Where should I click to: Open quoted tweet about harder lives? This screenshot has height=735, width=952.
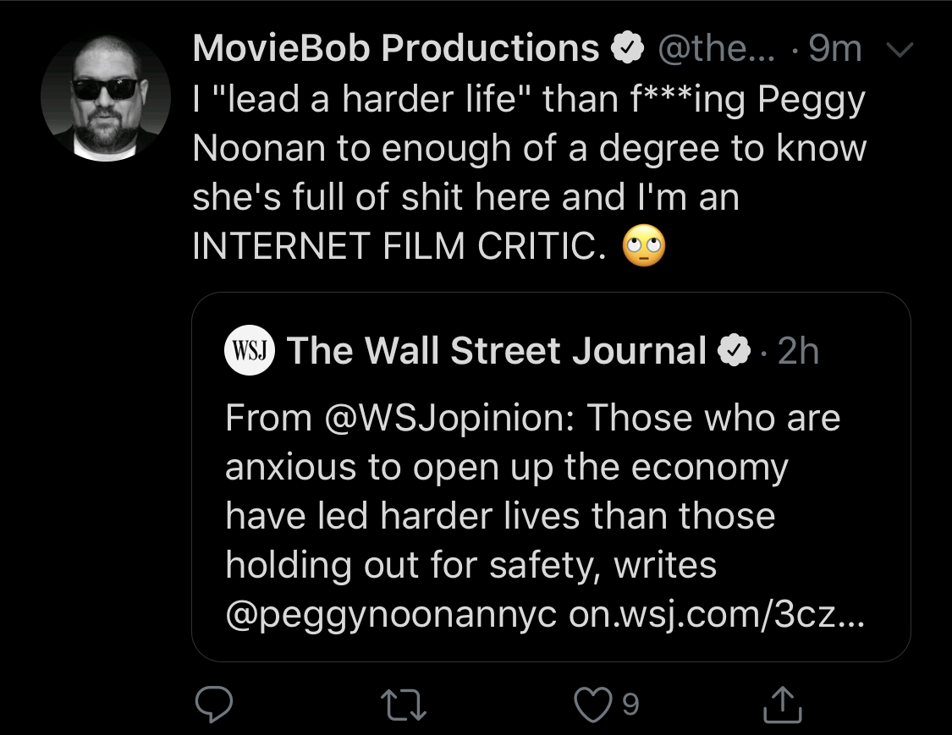(x=551, y=476)
